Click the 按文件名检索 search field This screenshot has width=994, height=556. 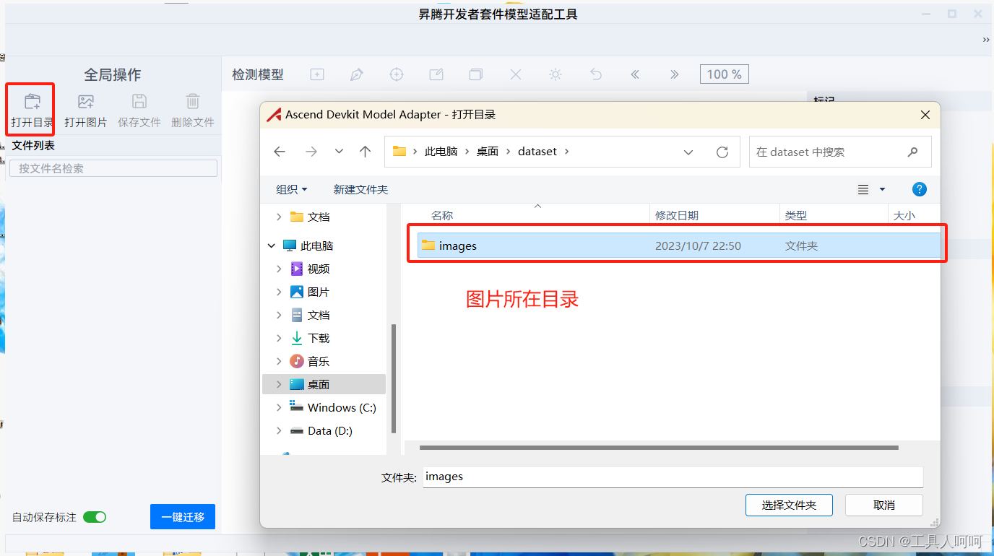[x=113, y=168]
